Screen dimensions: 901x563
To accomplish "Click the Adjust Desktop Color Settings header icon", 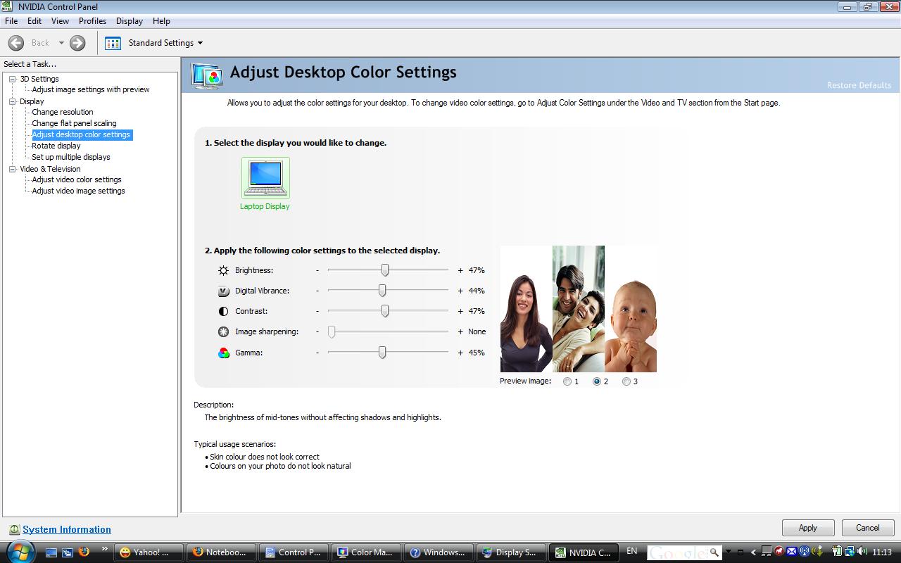I will click(x=207, y=75).
